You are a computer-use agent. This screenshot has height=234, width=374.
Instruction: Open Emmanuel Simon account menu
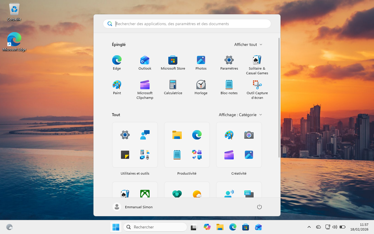click(x=133, y=207)
